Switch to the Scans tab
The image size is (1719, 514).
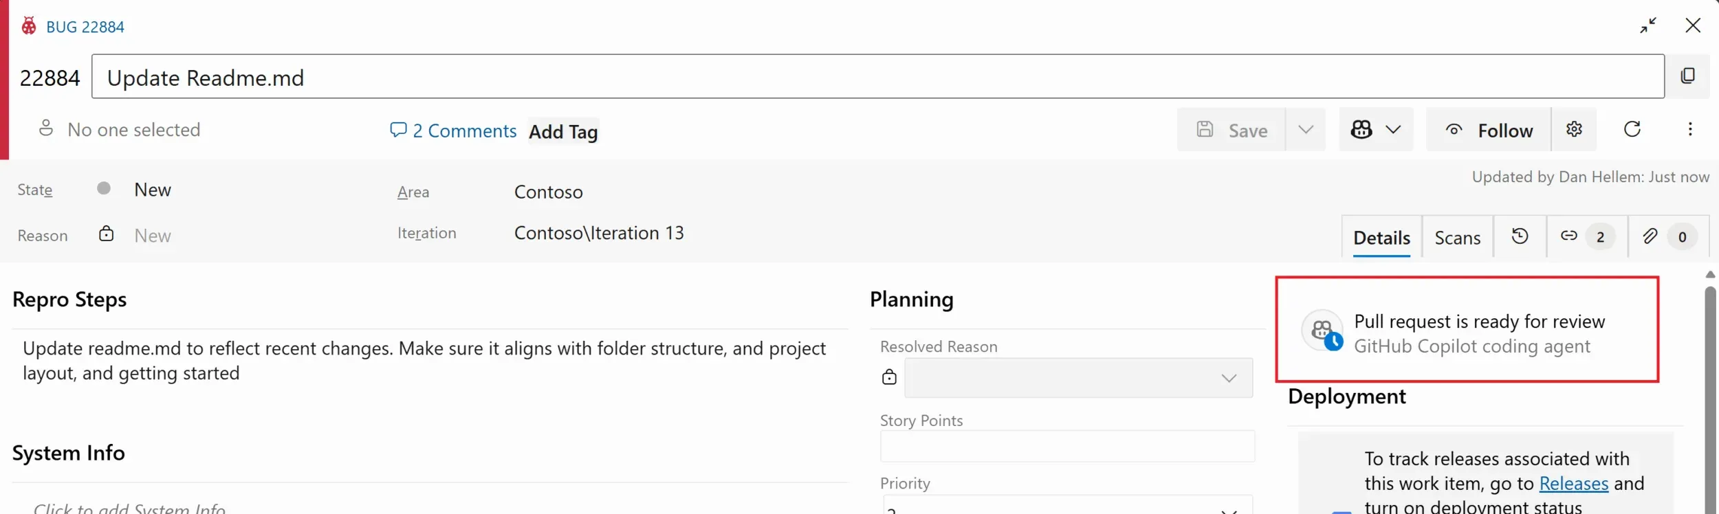[x=1457, y=238]
